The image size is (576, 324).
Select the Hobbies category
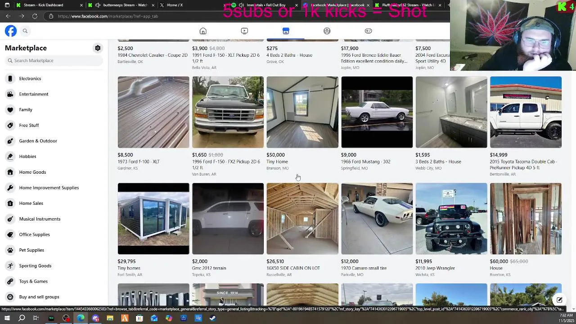(x=54, y=157)
